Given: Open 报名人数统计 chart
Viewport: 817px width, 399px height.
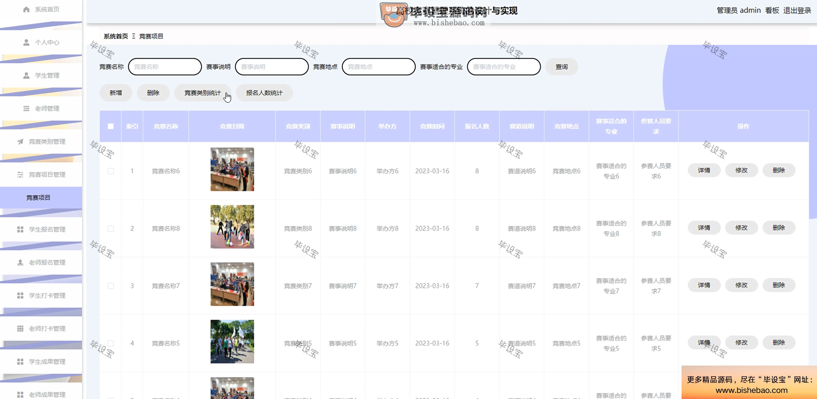Looking at the screenshot, I should tap(264, 93).
